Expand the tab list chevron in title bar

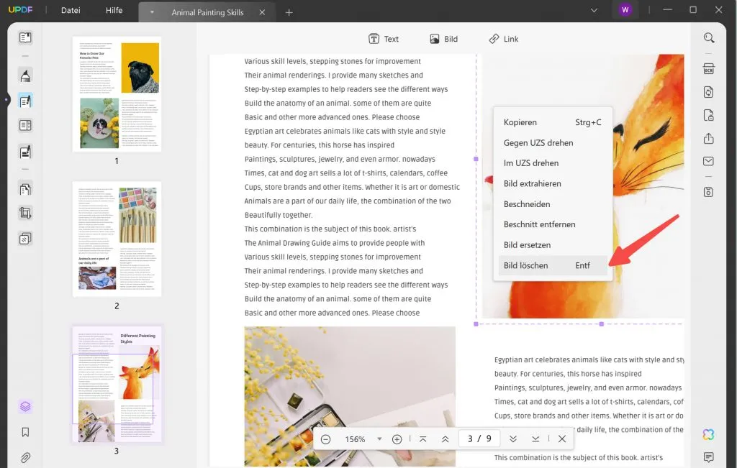point(594,10)
